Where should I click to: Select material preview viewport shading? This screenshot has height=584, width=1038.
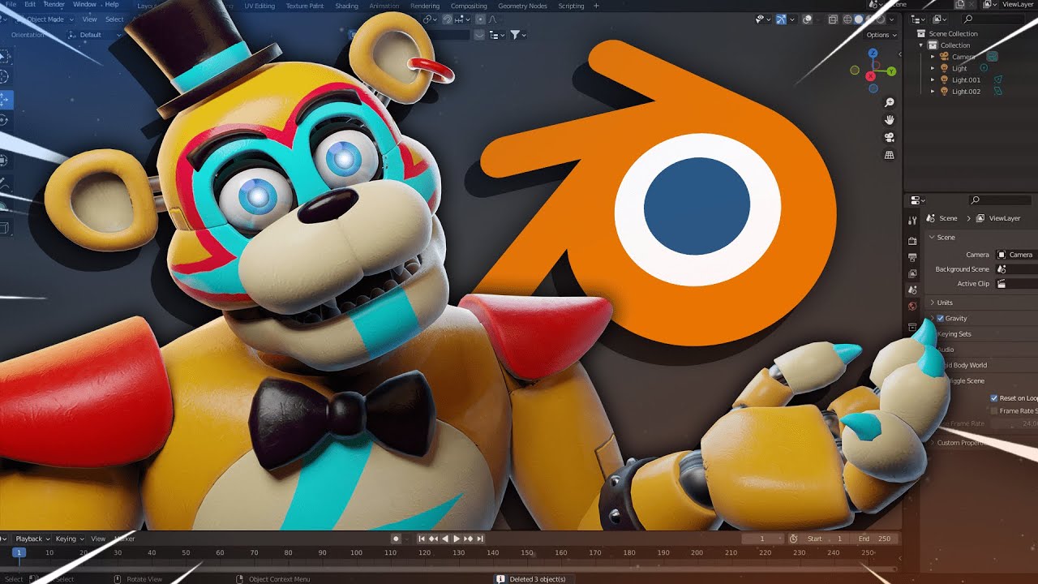(x=869, y=19)
